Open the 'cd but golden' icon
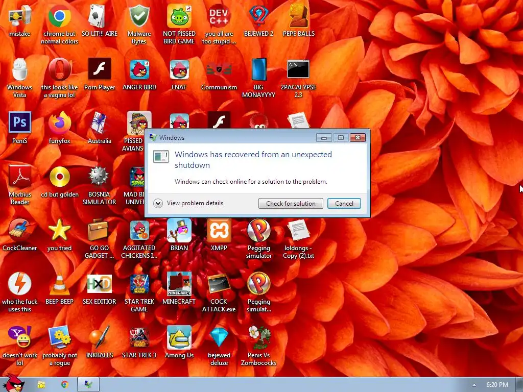523x392 pixels. 59,177
